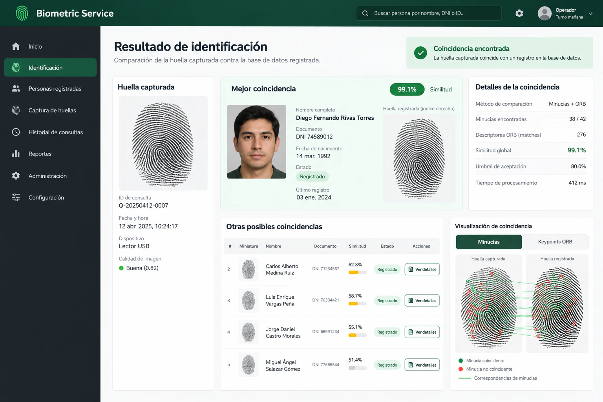Focus the search field for persona lookup
The image size is (603, 402).
click(429, 13)
